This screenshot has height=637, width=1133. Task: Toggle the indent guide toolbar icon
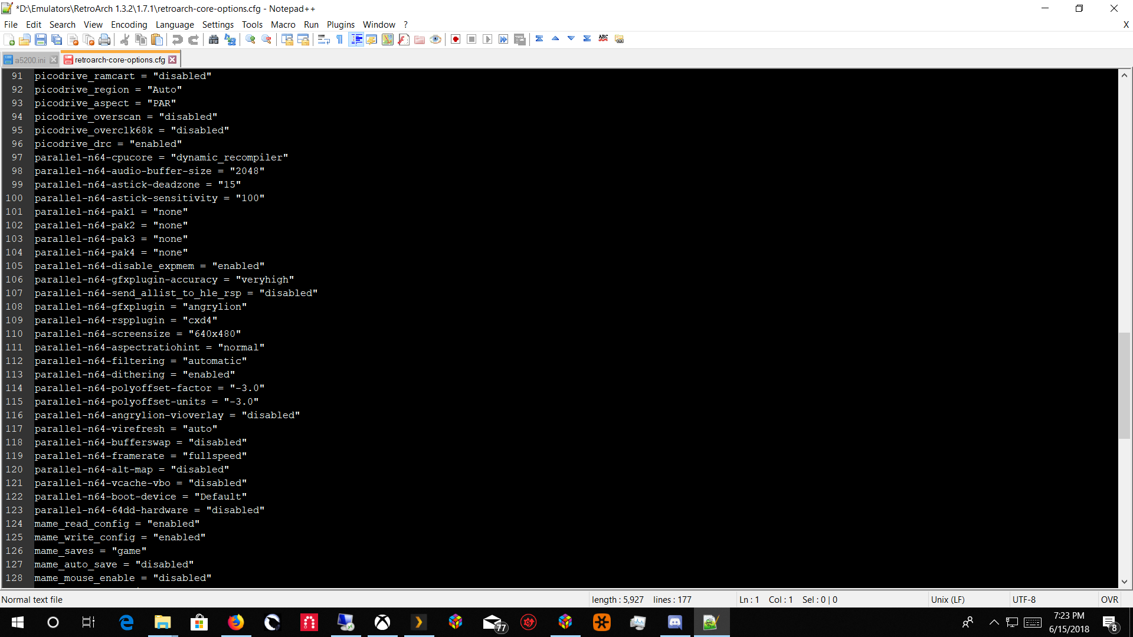coord(356,40)
